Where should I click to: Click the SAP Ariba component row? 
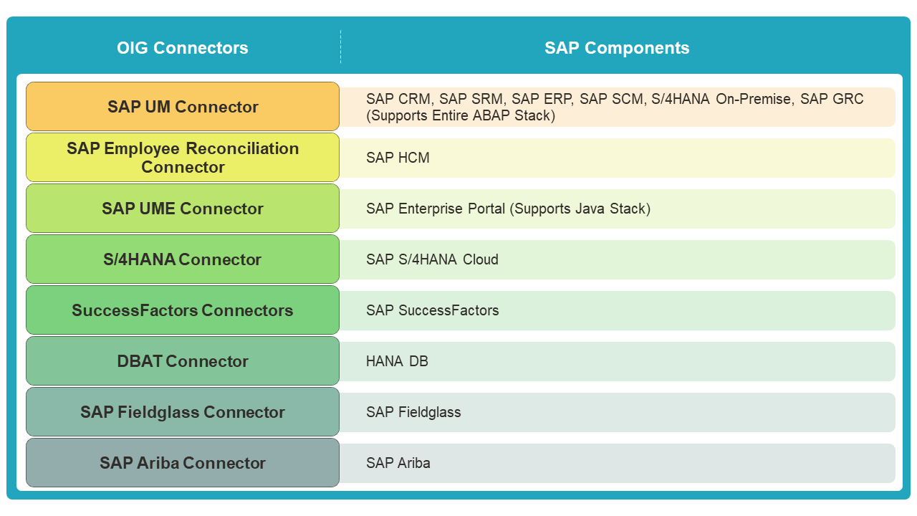pyautogui.click(x=618, y=463)
